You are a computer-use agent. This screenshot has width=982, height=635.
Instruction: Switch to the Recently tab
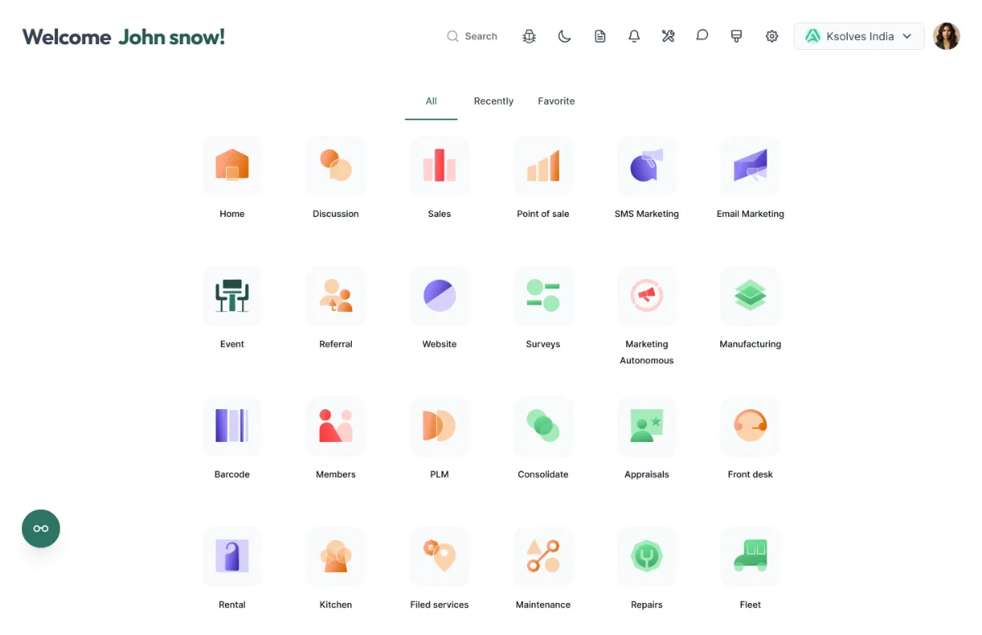(x=493, y=101)
